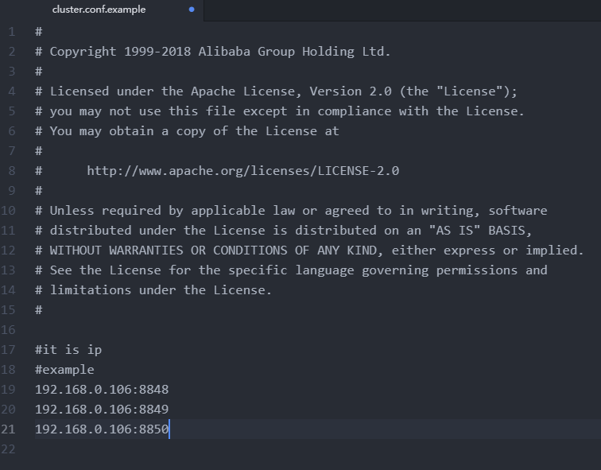Click line number 2 in the gutter
This screenshot has width=601, height=470.
(x=12, y=52)
